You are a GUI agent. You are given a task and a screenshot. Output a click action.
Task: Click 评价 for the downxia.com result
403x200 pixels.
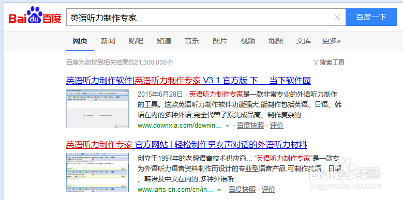277,126
